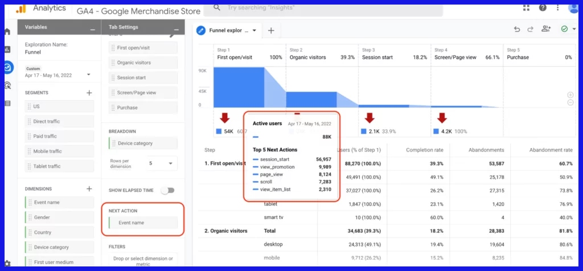Open the Reports bar-chart sidebar icon
The height and width of the screenshot is (271, 583).
coord(7,50)
